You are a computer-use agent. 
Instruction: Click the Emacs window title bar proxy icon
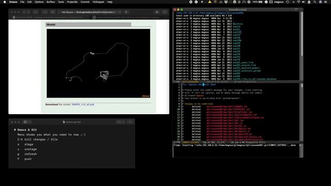point(296,10)
